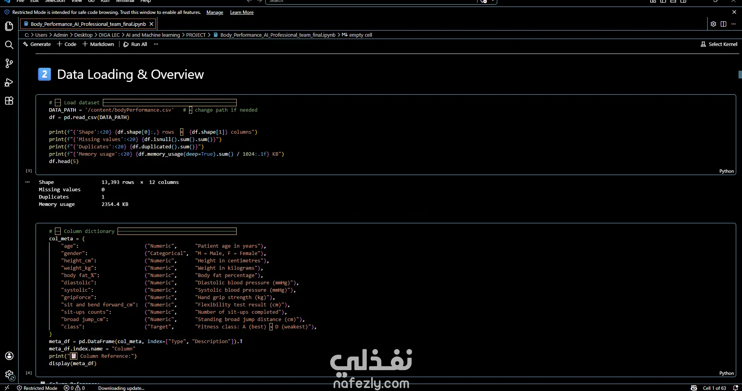Open the Source Control view
742x391 pixels.
[x=9, y=63]
